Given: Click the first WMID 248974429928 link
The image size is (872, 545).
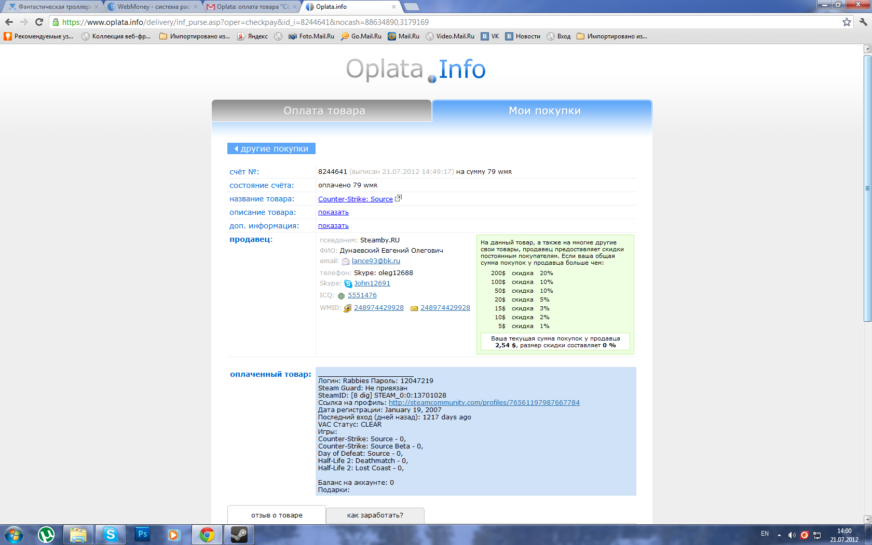Looking at the screenshot, I should [x=379, y=308].
